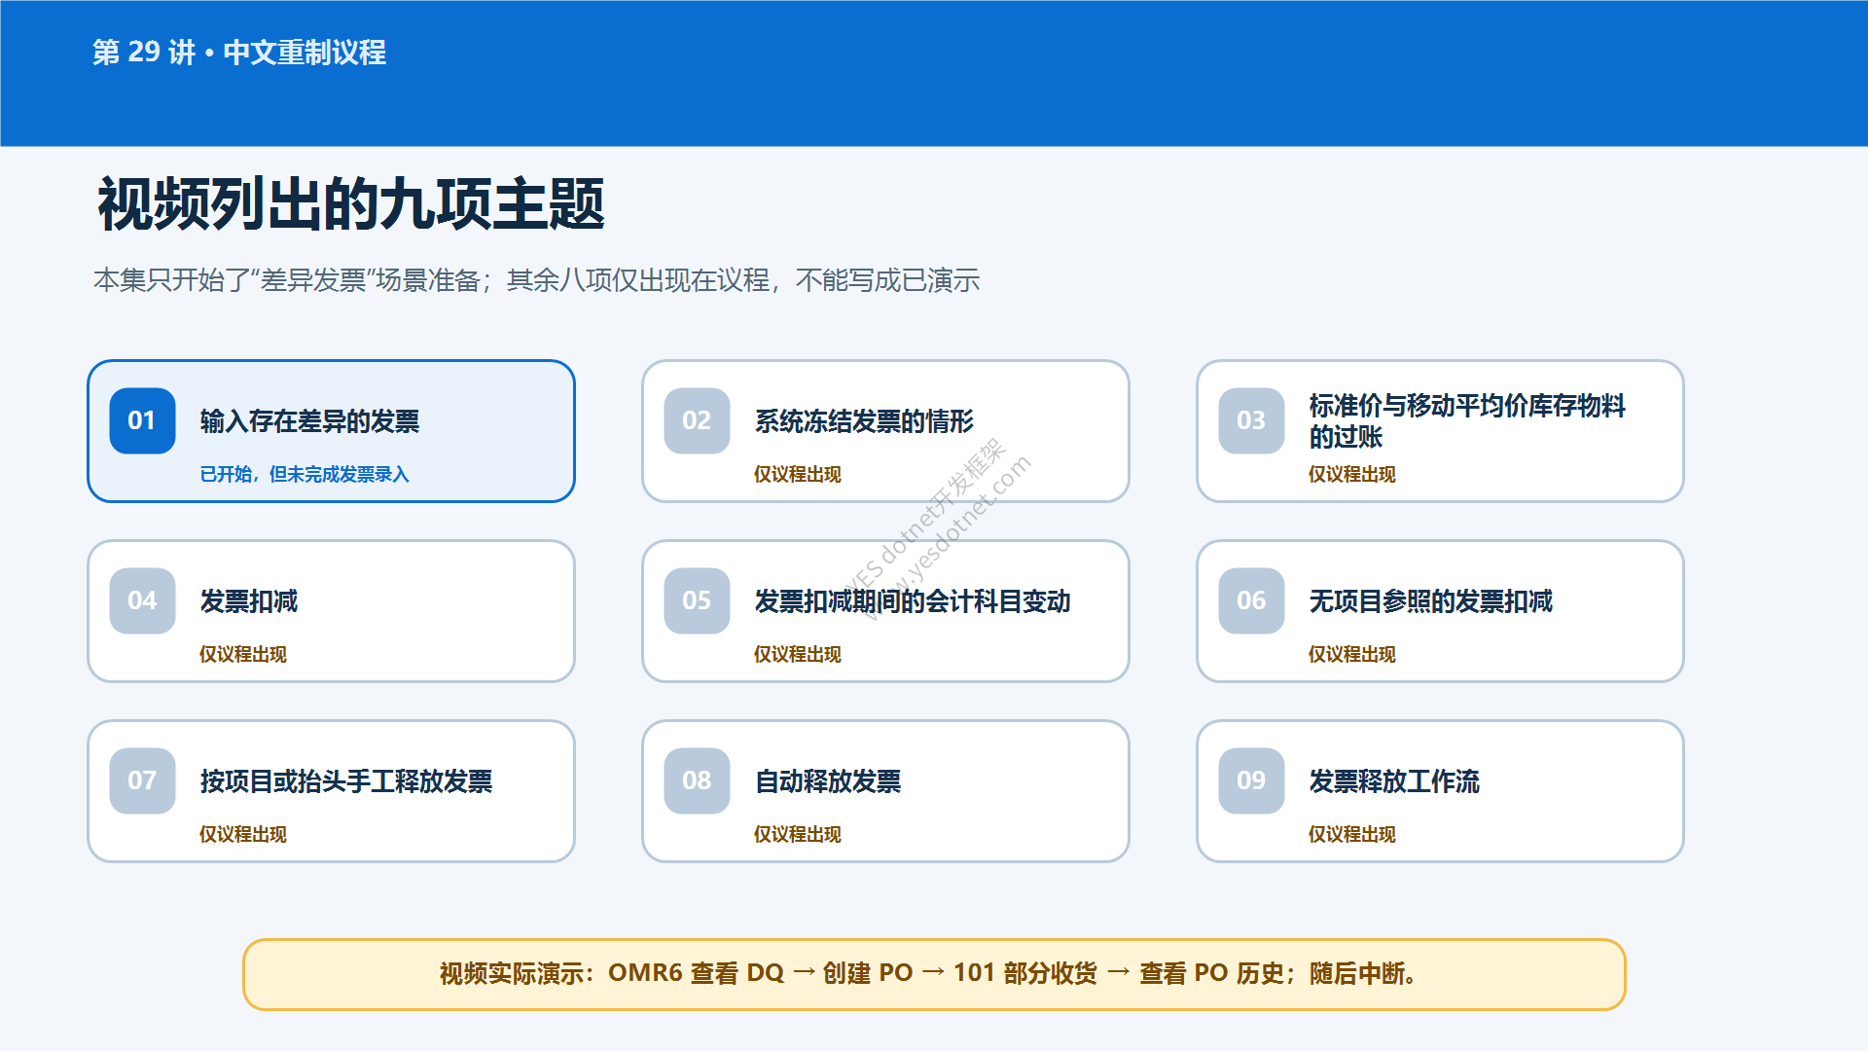Click 仅议程出现 label in card 02
The width and height of the screenshot is (1868, 1051).
798,474
